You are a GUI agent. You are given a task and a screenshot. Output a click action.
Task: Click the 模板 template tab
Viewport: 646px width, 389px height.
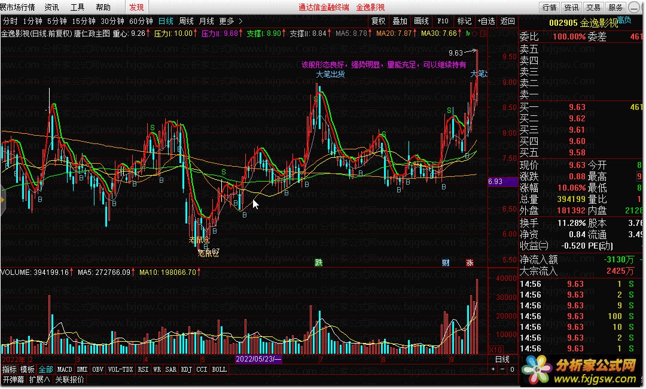pyautogui.click(x=27, y=370)
